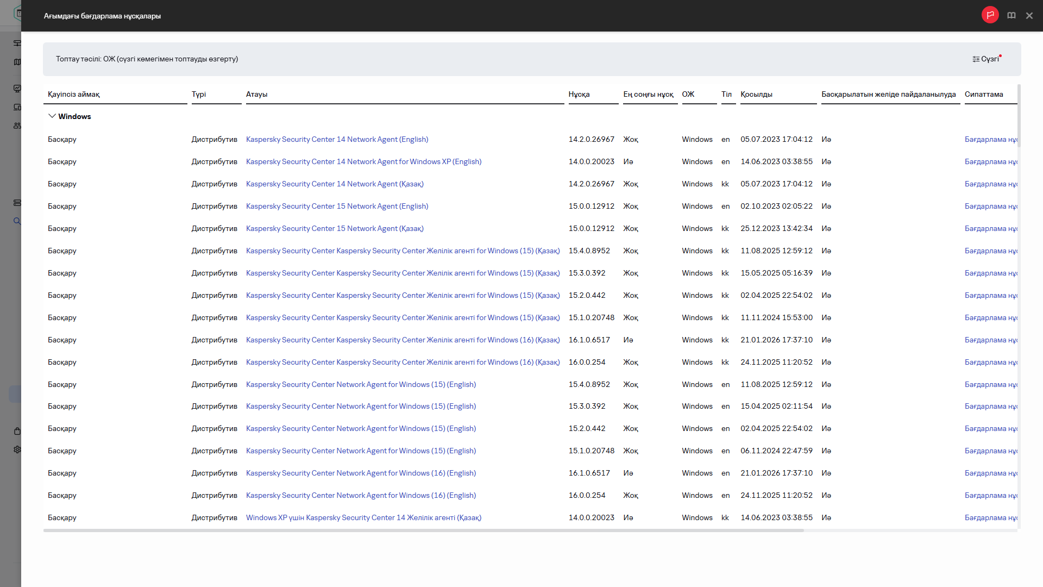Click the Түрі column header
This screenshot has width=1043, height=587.
(x=198, y=94)
